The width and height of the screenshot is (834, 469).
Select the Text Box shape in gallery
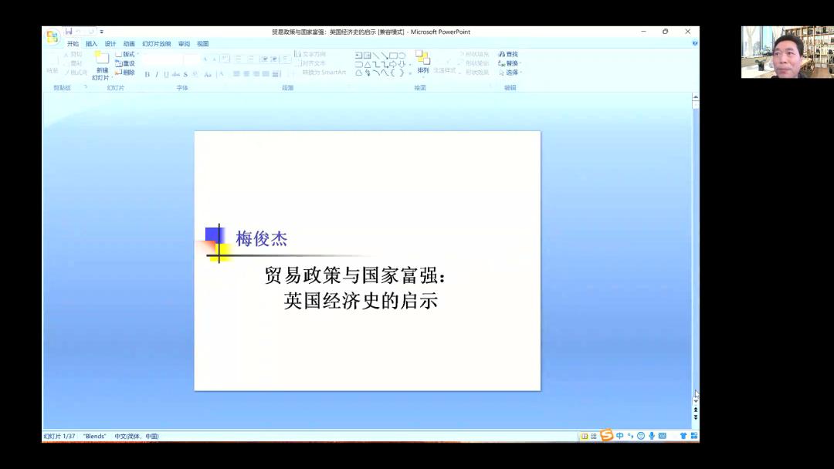click(358, 56)
